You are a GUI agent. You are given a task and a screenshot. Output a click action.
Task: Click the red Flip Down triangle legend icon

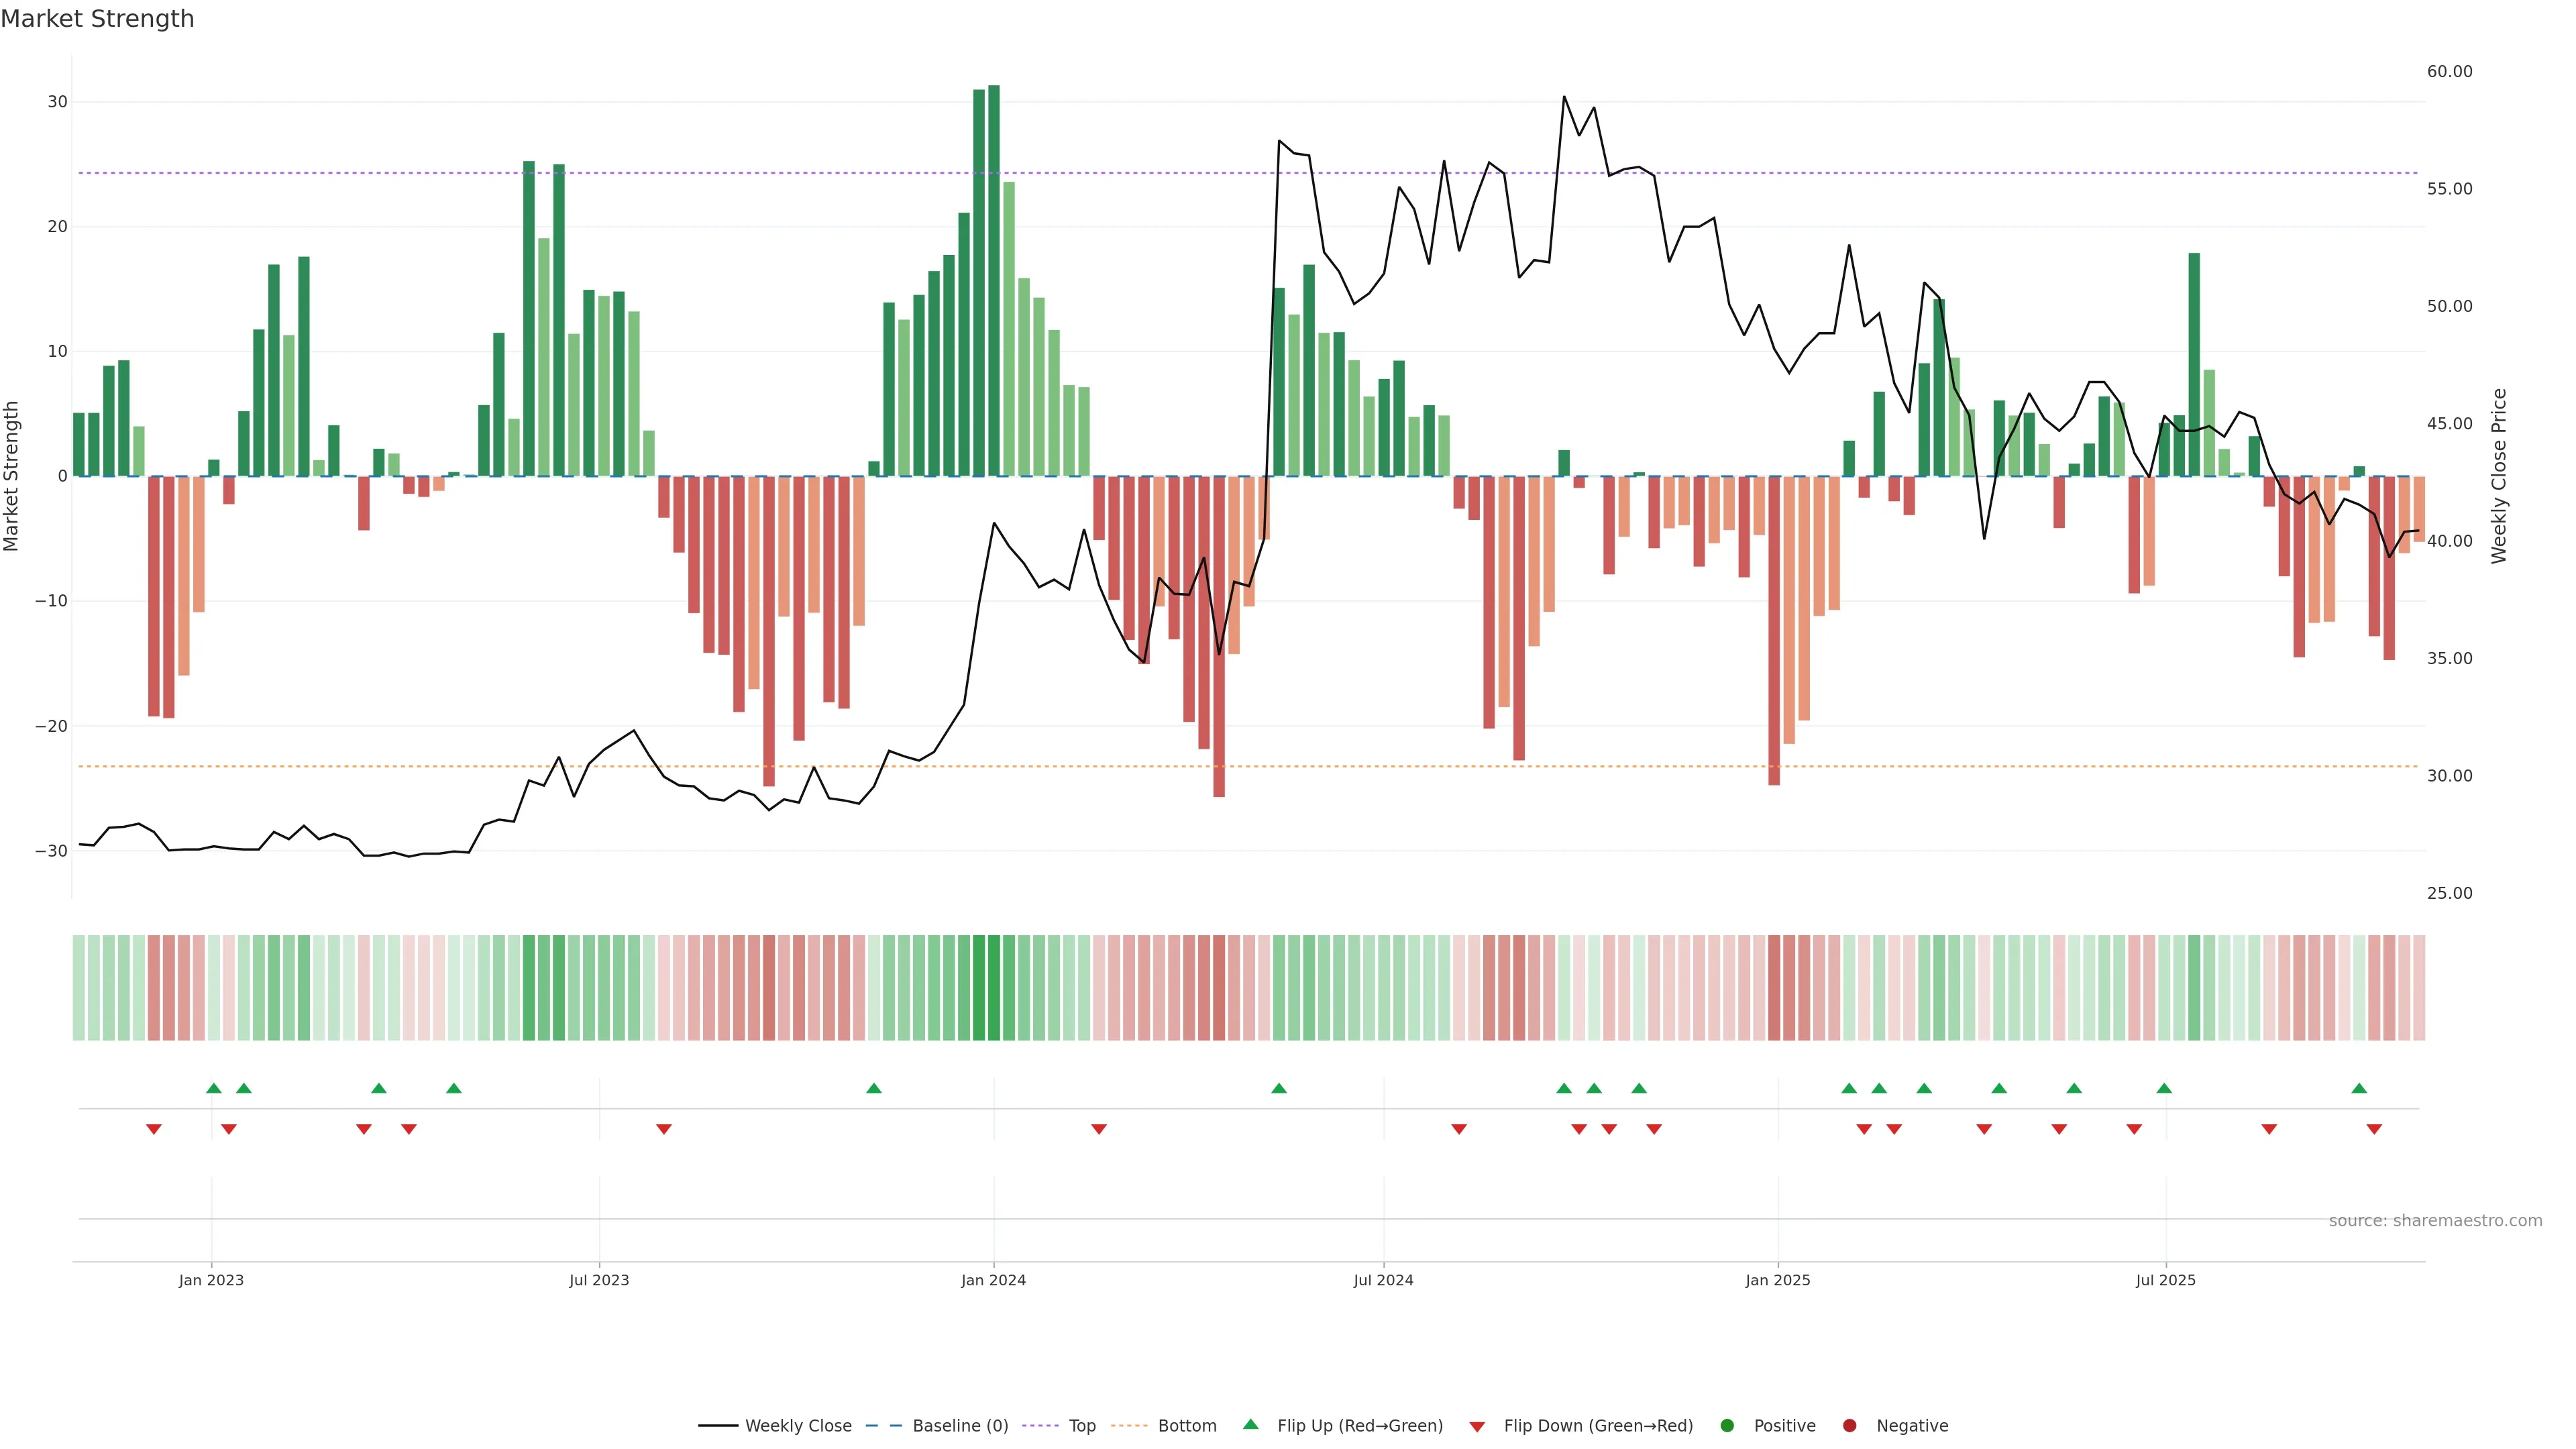[x=1477, y=1426]
